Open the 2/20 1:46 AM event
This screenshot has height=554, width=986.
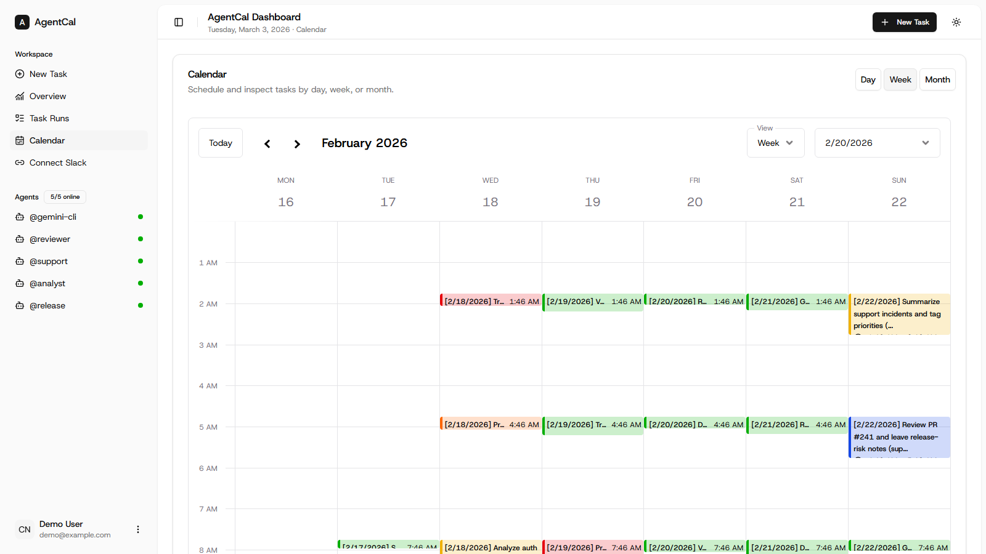695,300
